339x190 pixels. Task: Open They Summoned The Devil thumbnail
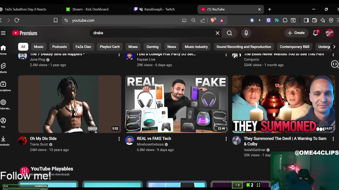pyautogui.click(x=284, y=104)
